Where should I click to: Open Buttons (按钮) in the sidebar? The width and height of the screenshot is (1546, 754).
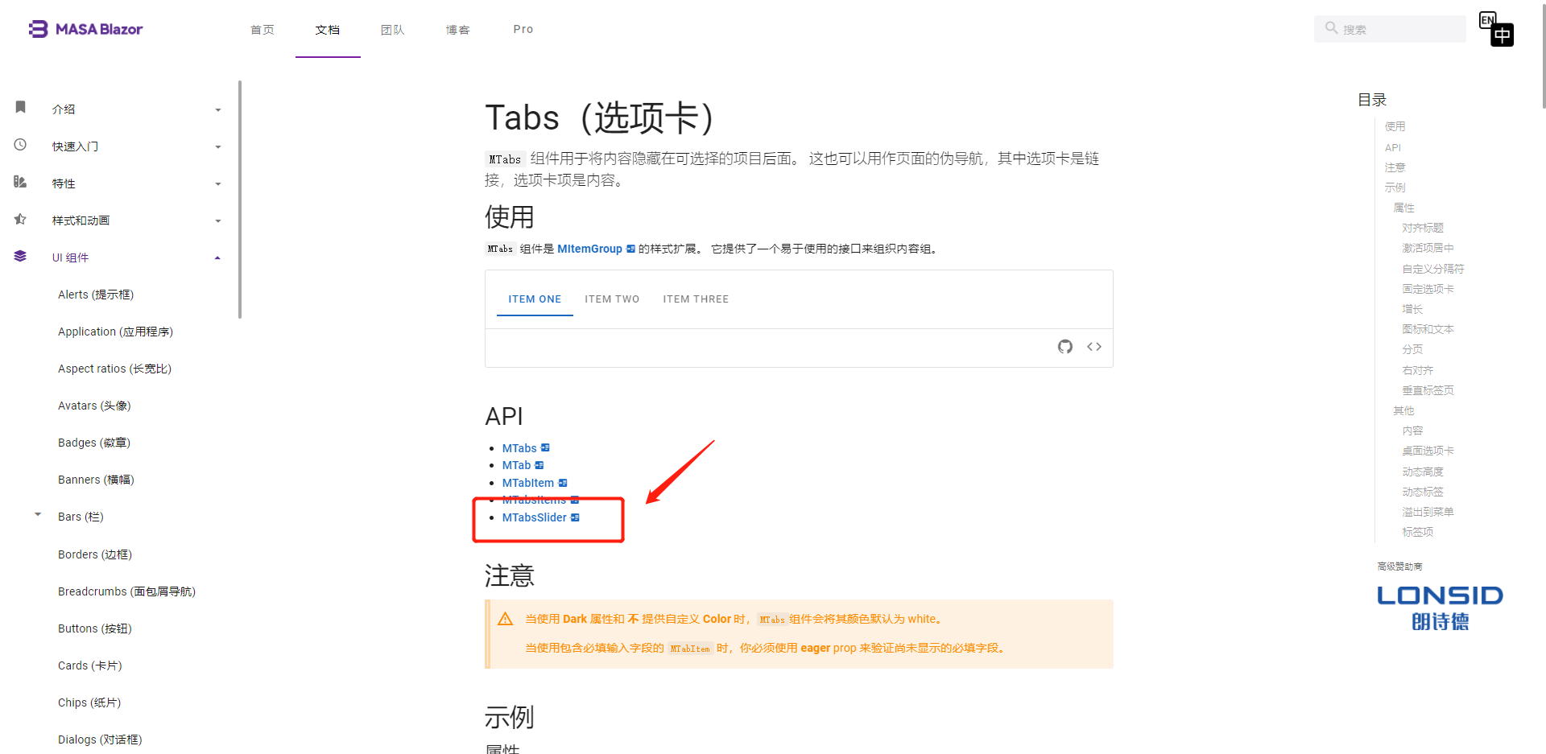[95, 628]
